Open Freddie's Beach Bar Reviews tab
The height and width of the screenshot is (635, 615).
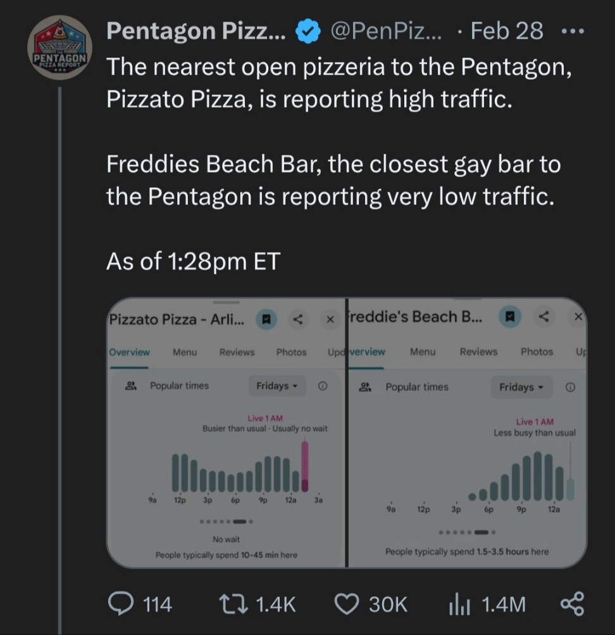pyautogui.click(x=478, y=352)
